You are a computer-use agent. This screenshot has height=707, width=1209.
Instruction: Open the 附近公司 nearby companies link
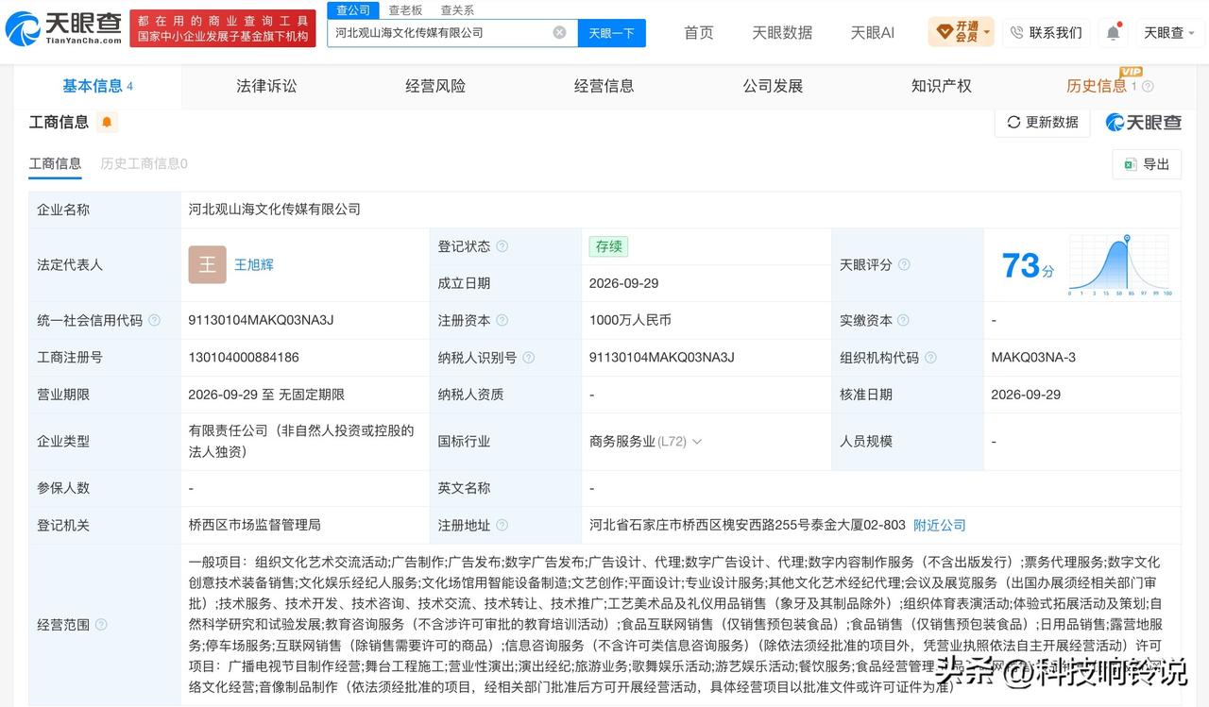(x=940, y=525)
